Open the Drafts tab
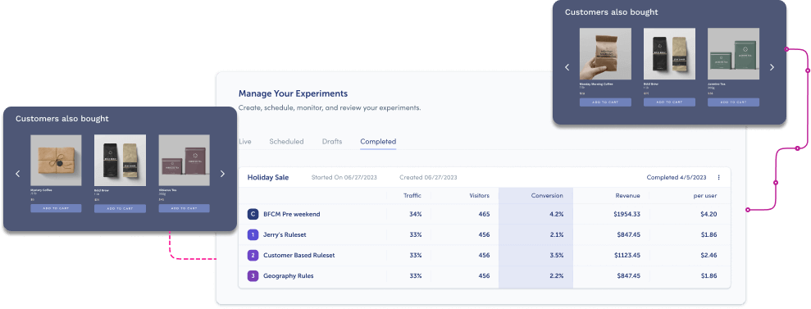The width and height of the screenshot is (811, 309). (x=332, y=142)
